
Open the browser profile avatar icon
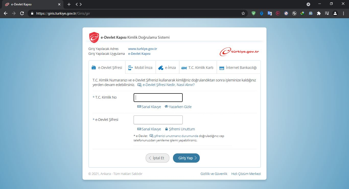335,13
